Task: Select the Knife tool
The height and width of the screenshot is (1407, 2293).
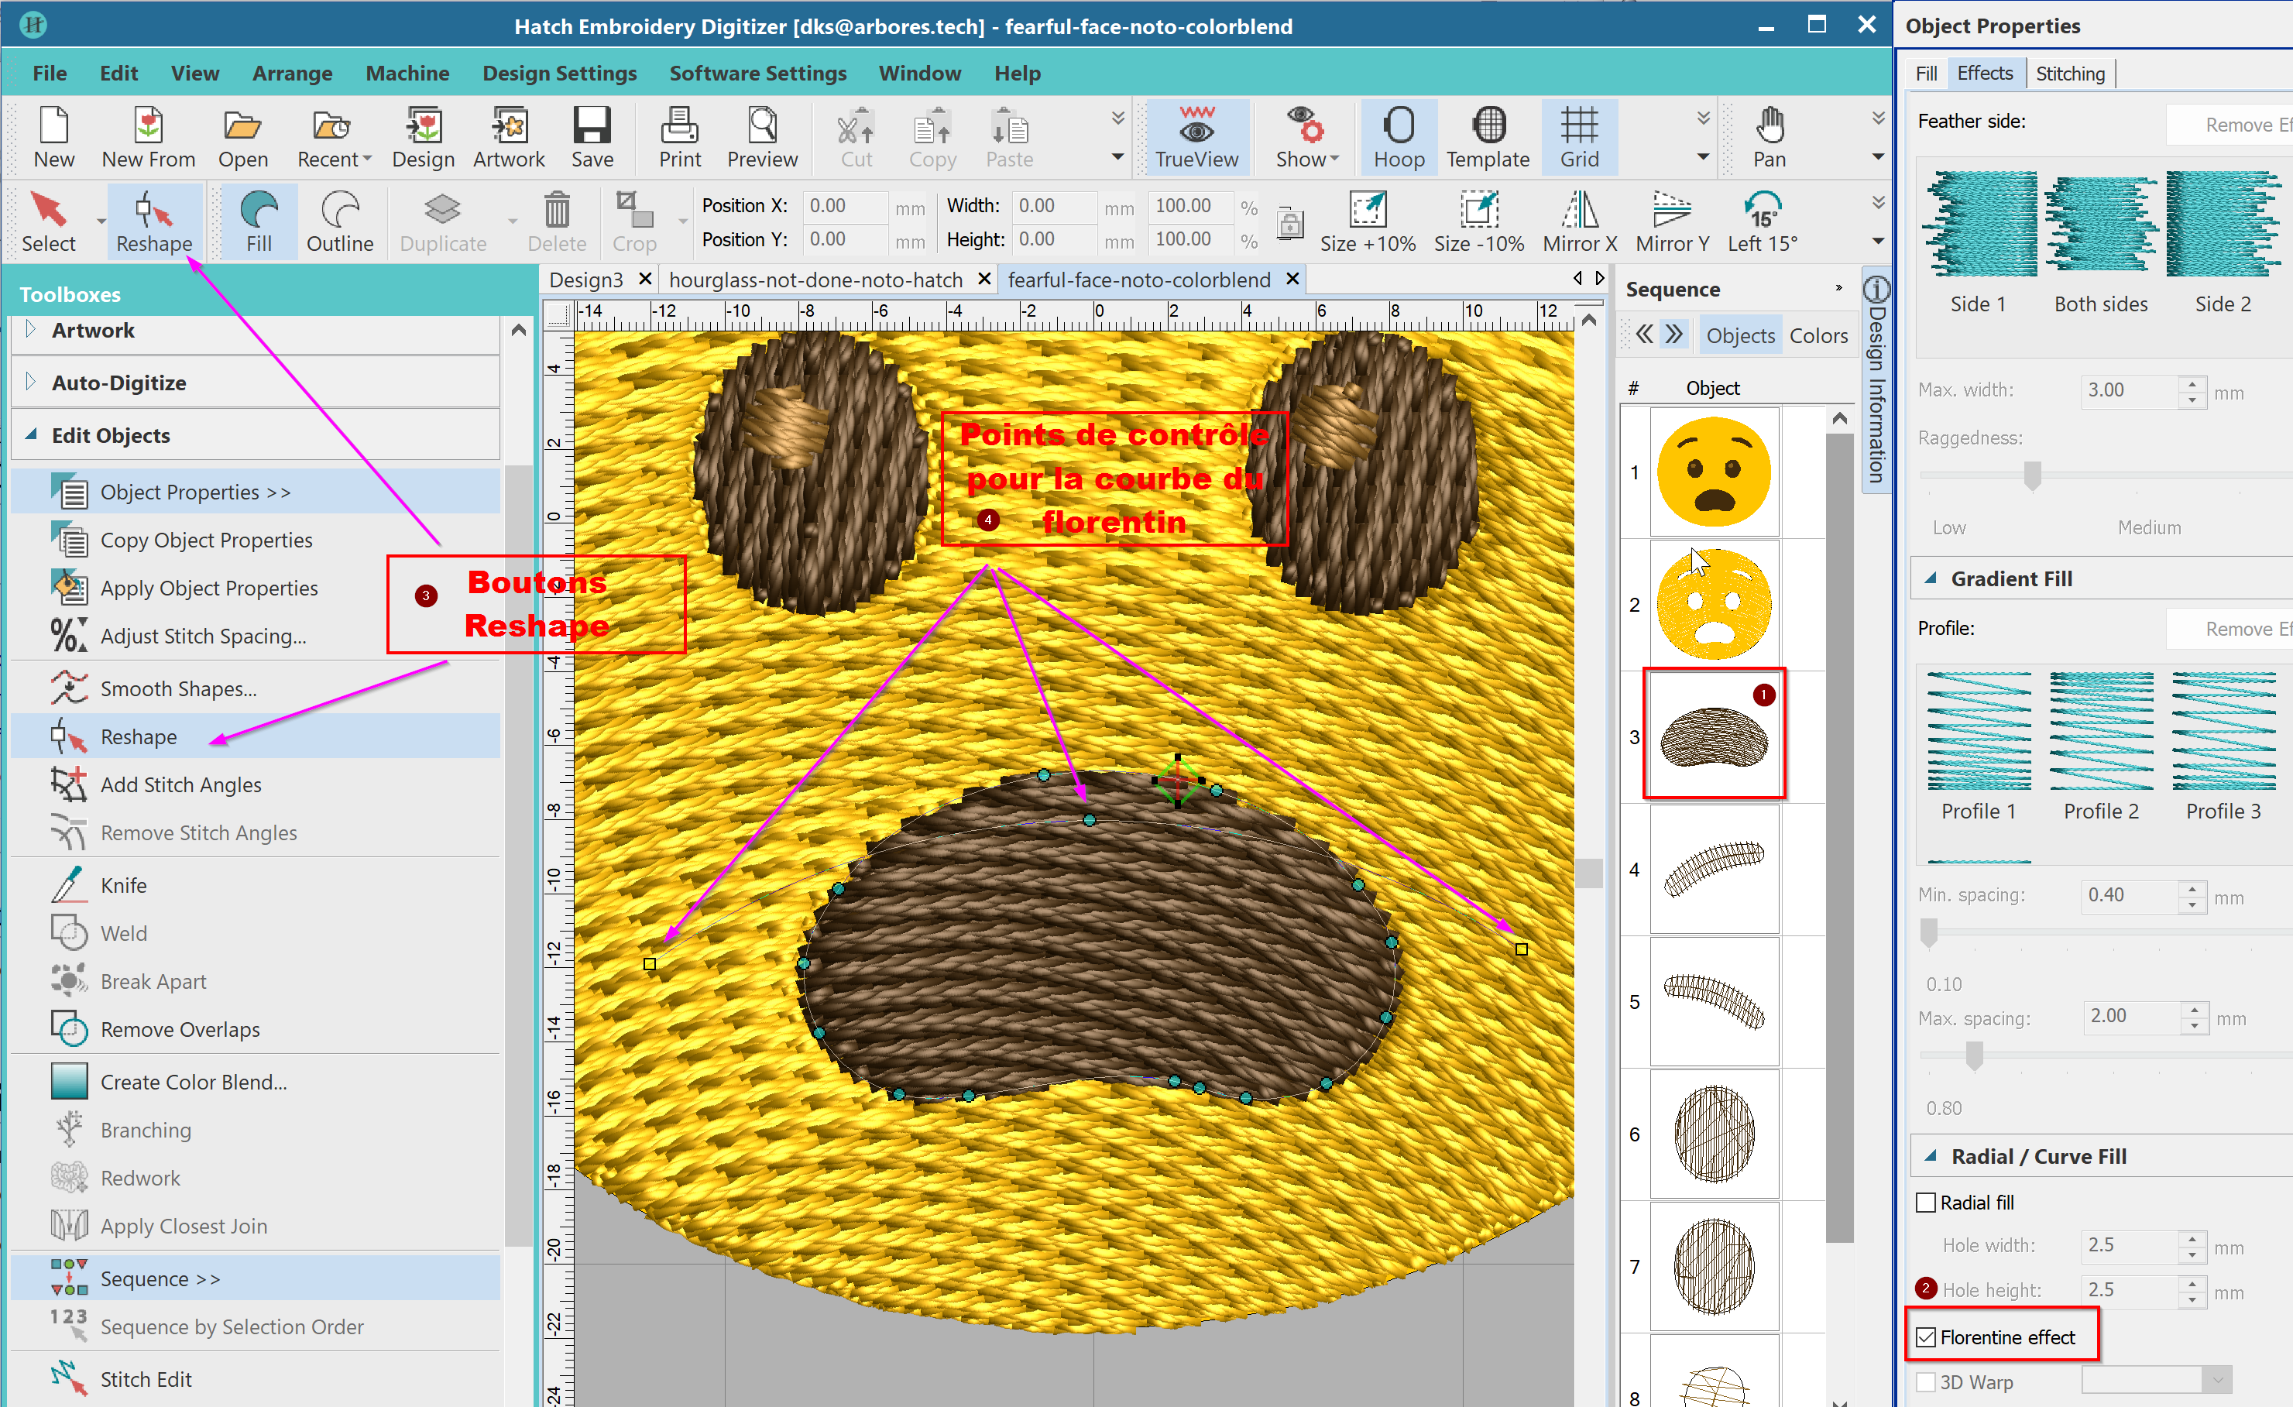Action: click(123, 885)
